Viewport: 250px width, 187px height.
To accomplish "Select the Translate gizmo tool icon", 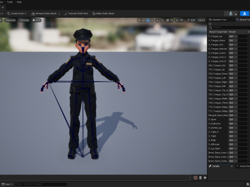I will coord(143,20).
